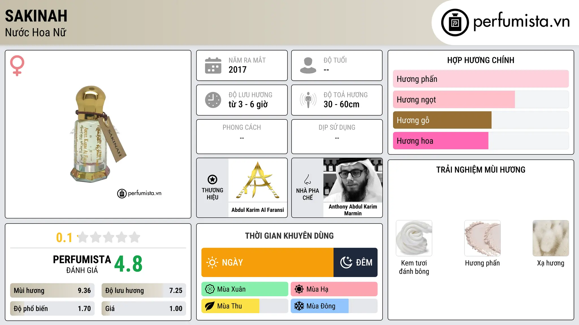Click the Anthony Abdul Karim Marmin name
Image resolution: width=579 pixels, height=325 pixels.
pos(353,210)
